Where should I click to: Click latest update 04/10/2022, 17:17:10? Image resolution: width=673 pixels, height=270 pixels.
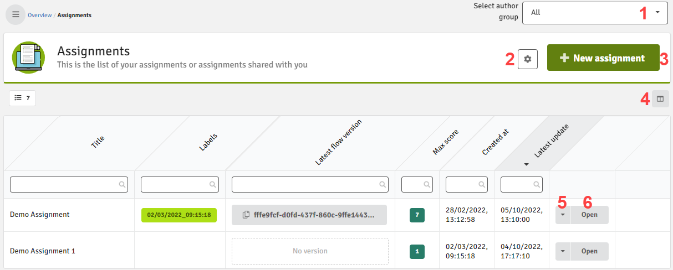(x=522, y=251)
